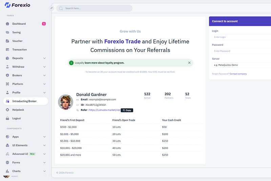Viewport: 271px width, 181px height.
Task: Expand the Withdraw submenu
Action: click(x=44, y=67)
